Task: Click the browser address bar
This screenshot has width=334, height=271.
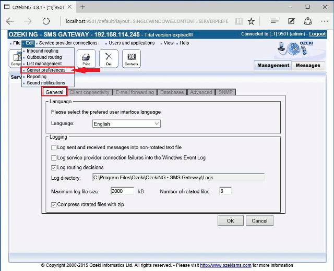Action: 147,21
